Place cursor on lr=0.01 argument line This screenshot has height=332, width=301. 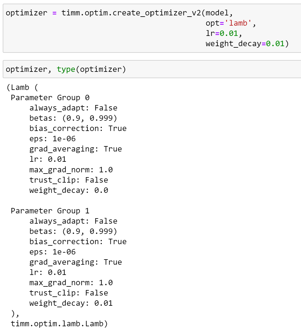pos(224,34)
